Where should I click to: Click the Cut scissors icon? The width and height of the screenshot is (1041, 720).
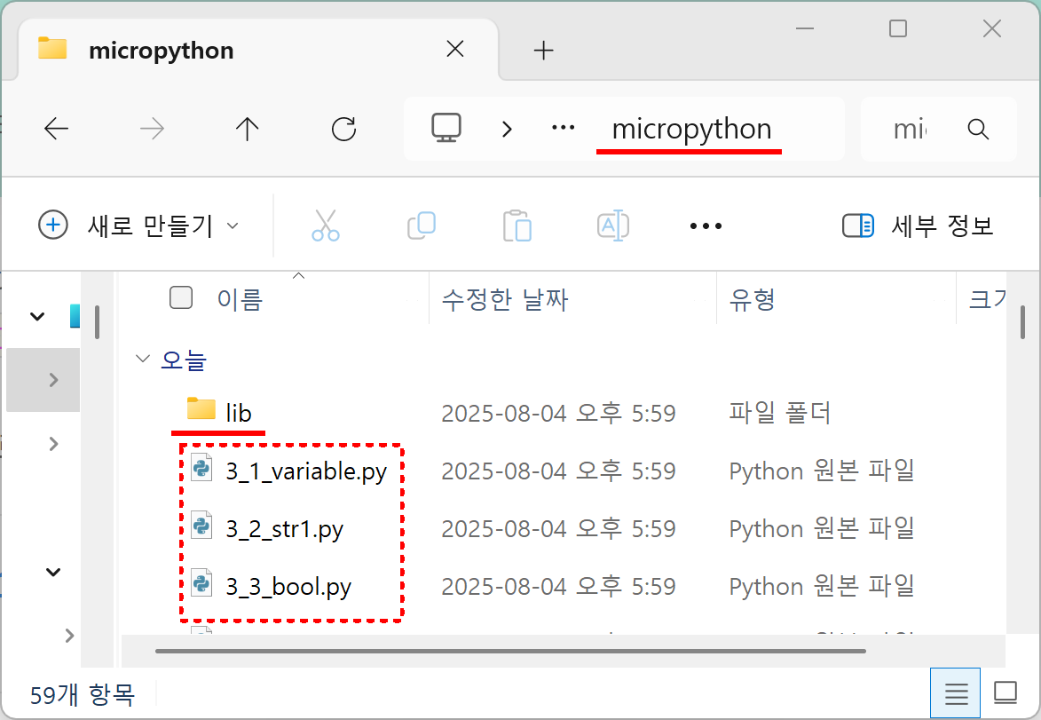pyautogui.click(x=326, y=225)
